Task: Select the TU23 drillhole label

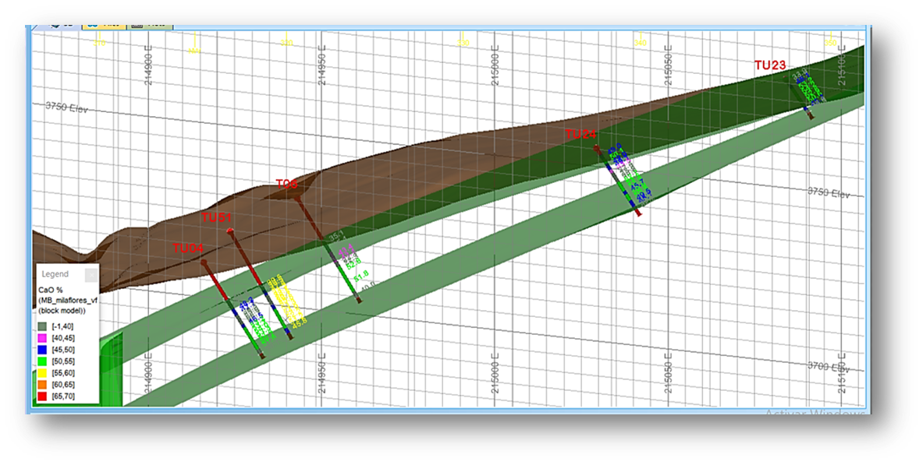Action: point(770,65)
